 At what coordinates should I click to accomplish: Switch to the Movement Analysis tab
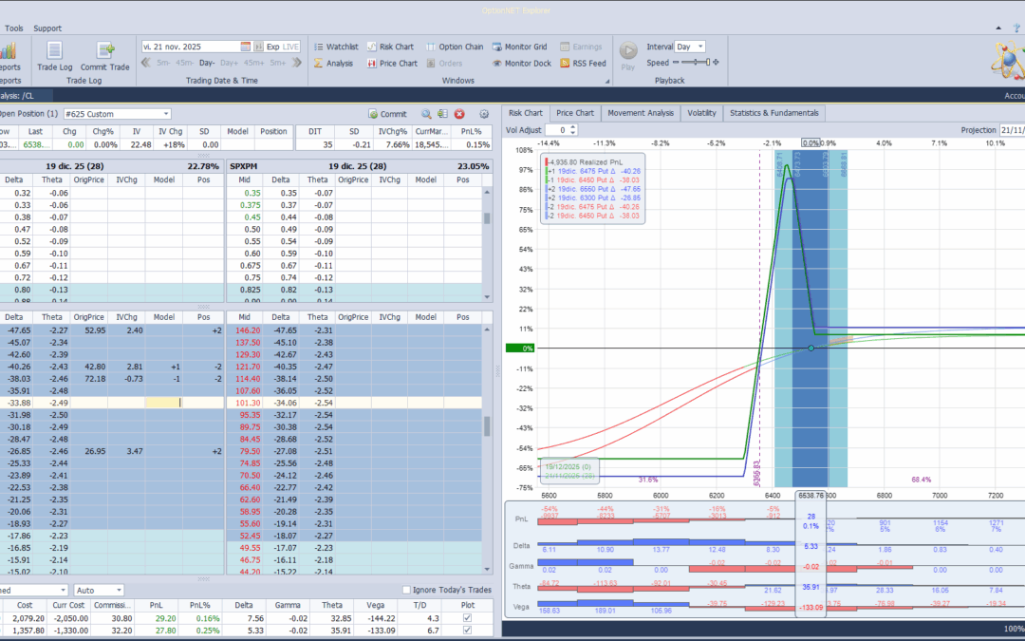[x=640, y=113]
